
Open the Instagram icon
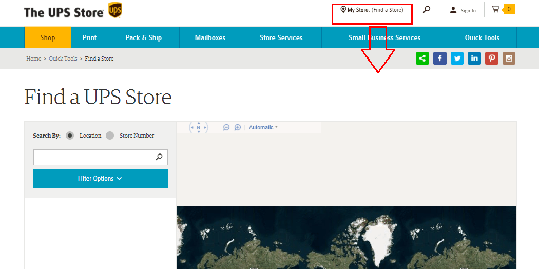pos(509,58)
